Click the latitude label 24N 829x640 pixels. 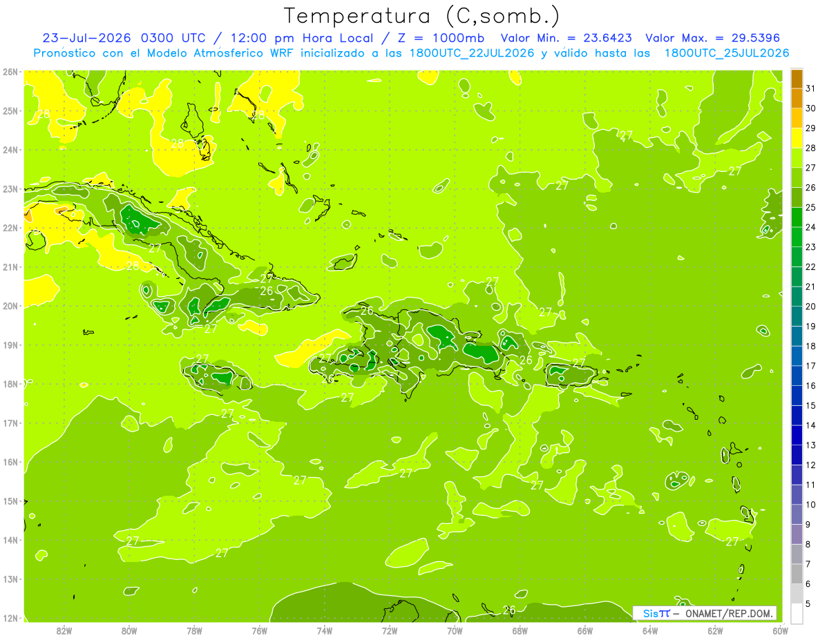point(10,150)
